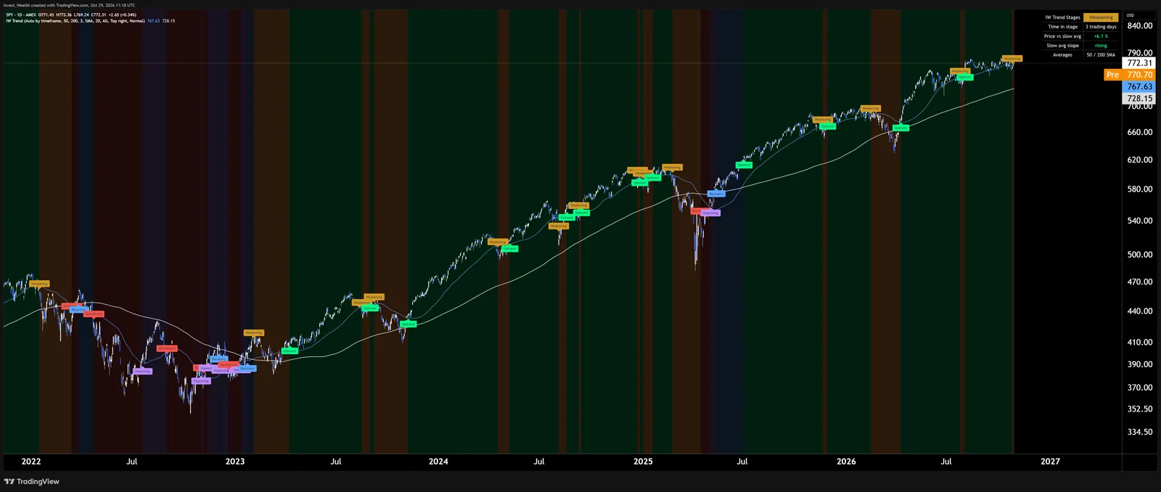Click the 660.00 price axis level
The width and height of the screenshot is (1161, 492).
(x=1139, y=132)
